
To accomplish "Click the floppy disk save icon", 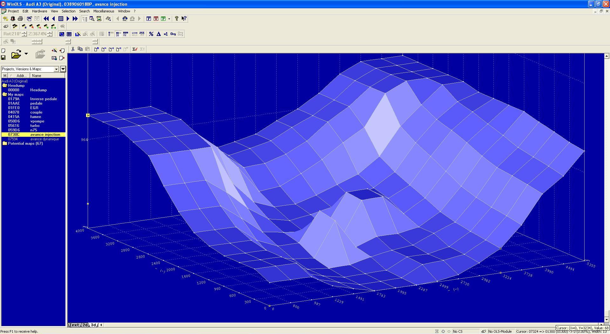I will click(3, 58).
